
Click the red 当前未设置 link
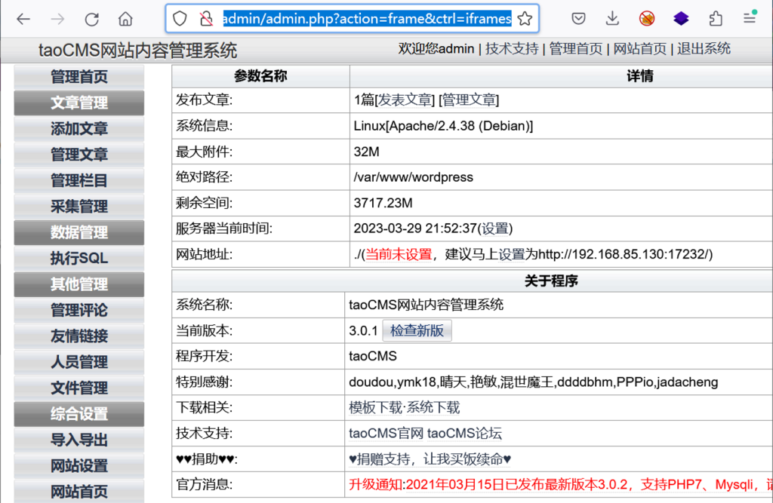coord(399,254)
